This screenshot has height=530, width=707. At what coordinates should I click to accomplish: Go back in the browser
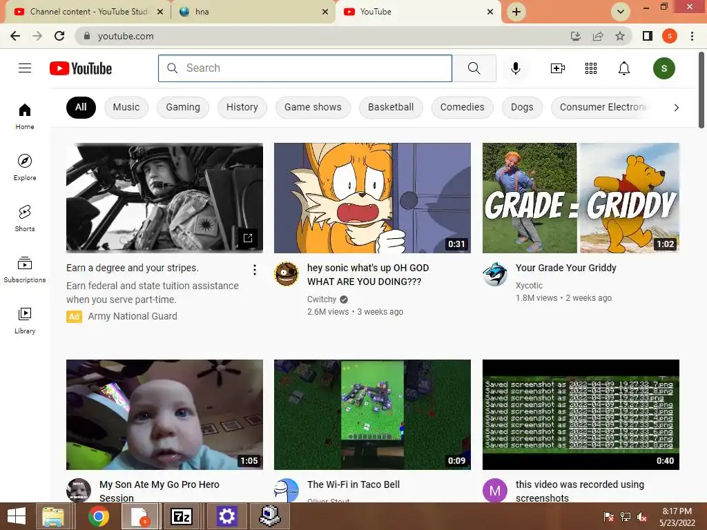point(15,36)
